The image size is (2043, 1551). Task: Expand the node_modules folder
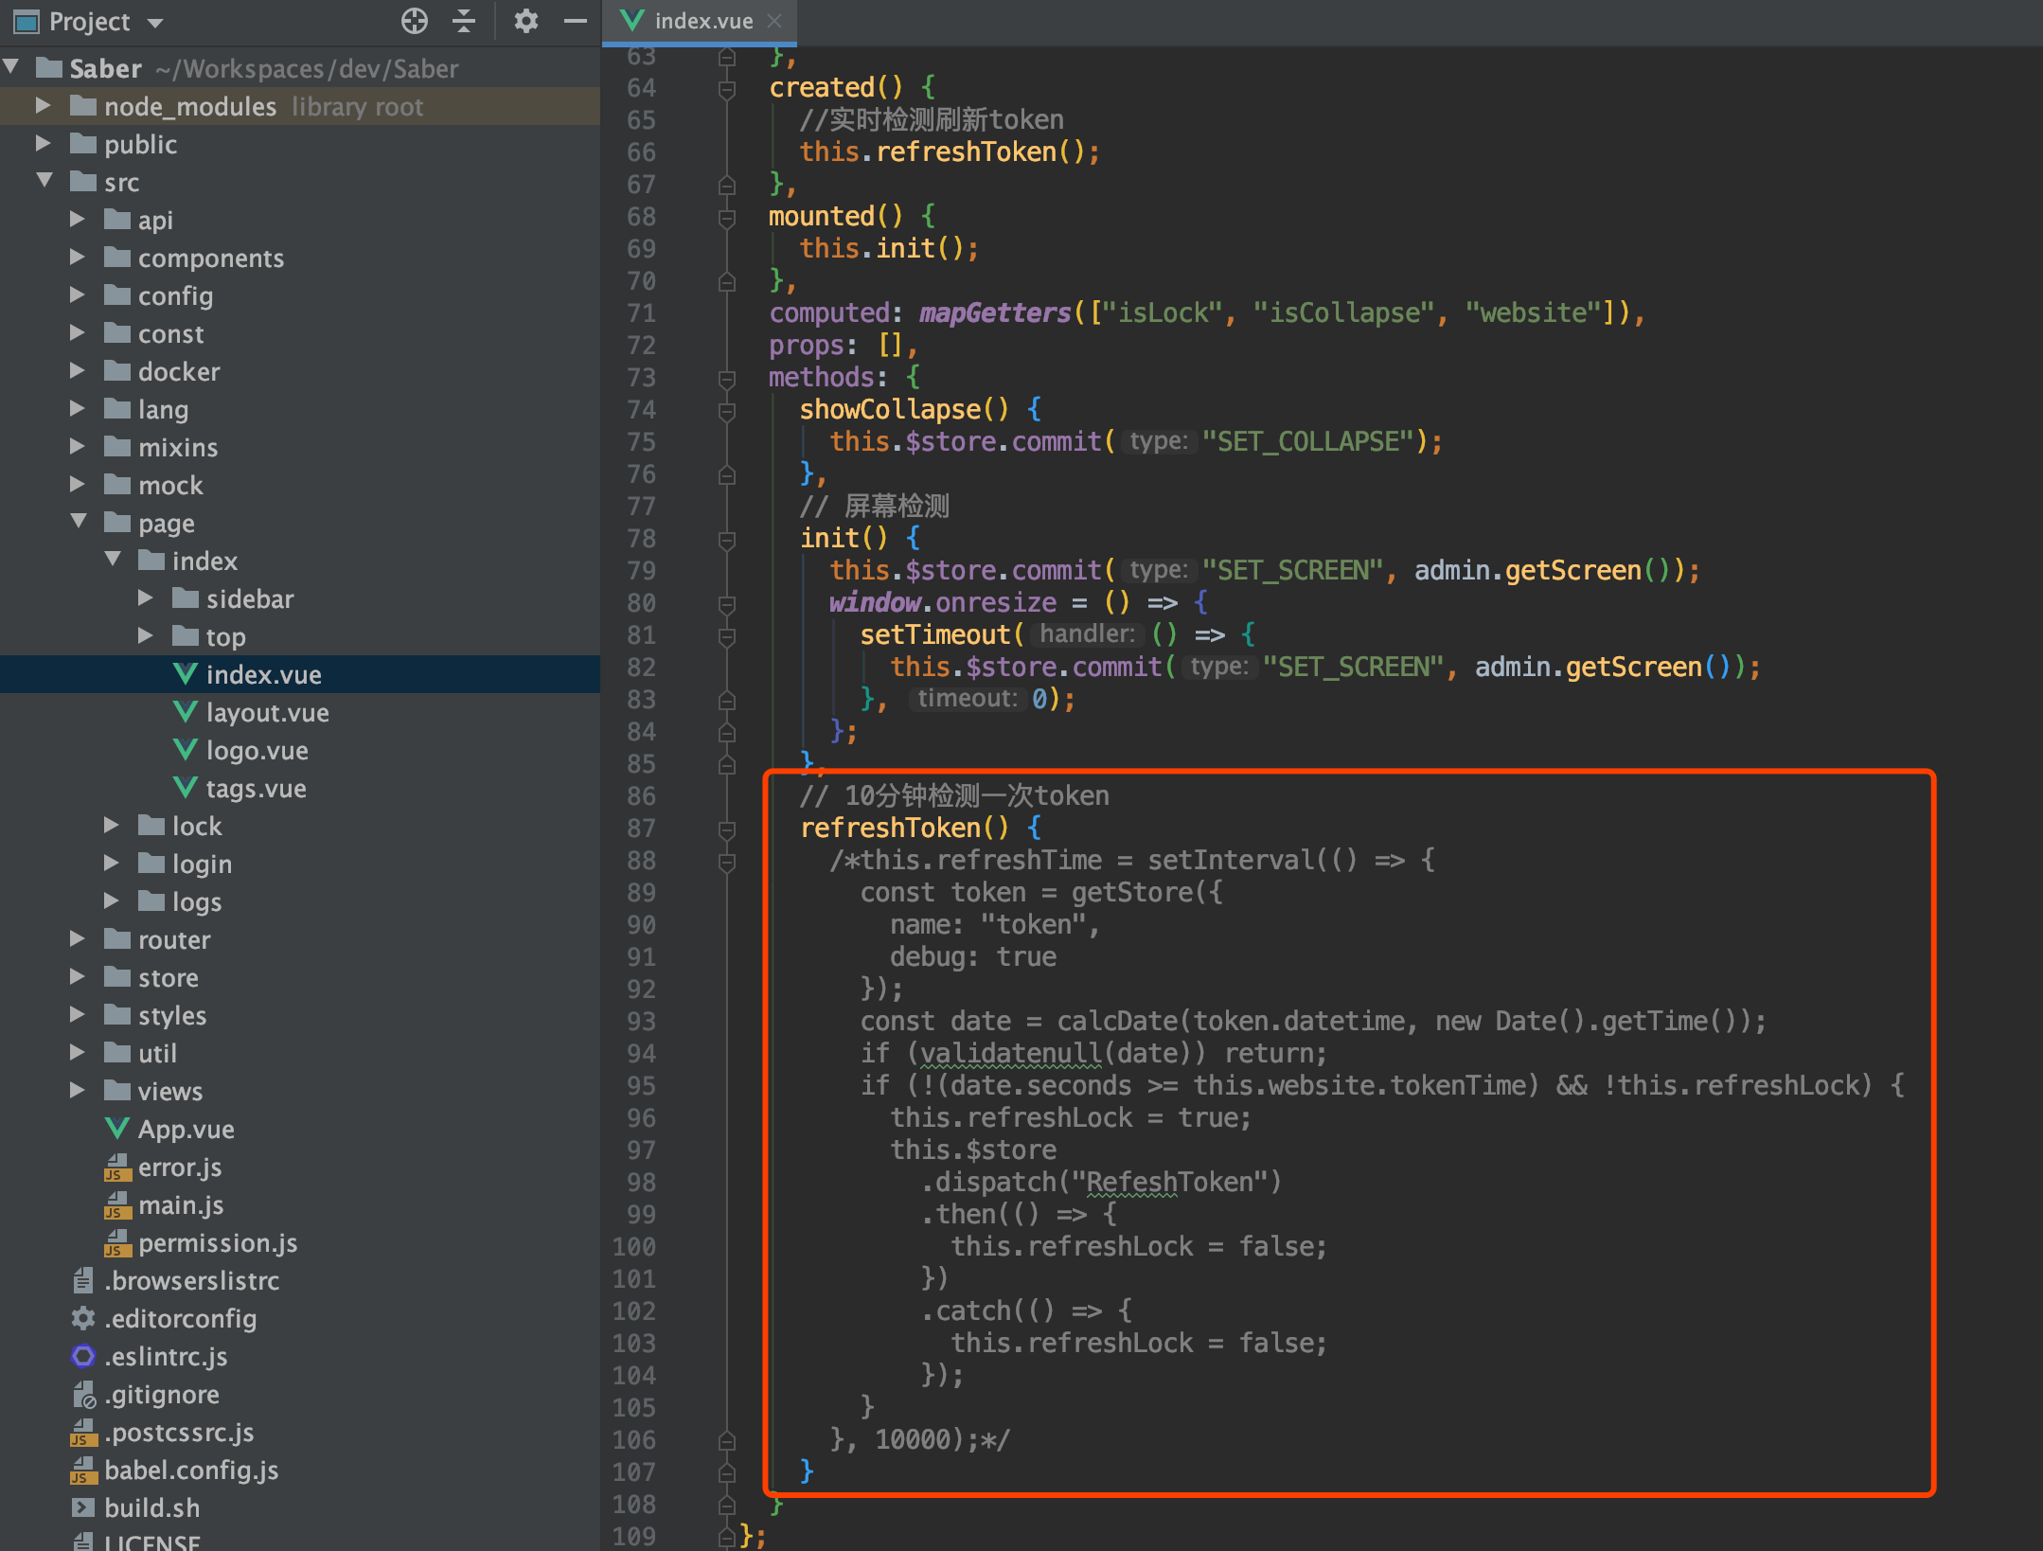tap(43, 105)
